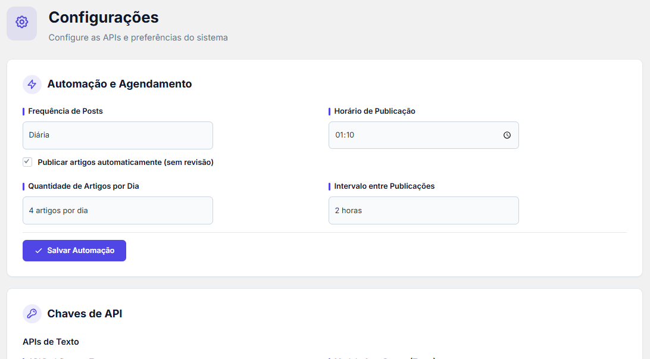Click the settings gear icon beside Configurações
The width and height of the screenshot is (650, 359).
coord(22,23)
